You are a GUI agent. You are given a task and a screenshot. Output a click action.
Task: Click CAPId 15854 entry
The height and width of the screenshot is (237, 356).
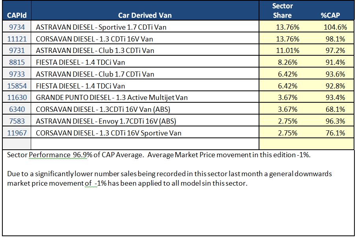pyautogui.click(x=17, y=86)
